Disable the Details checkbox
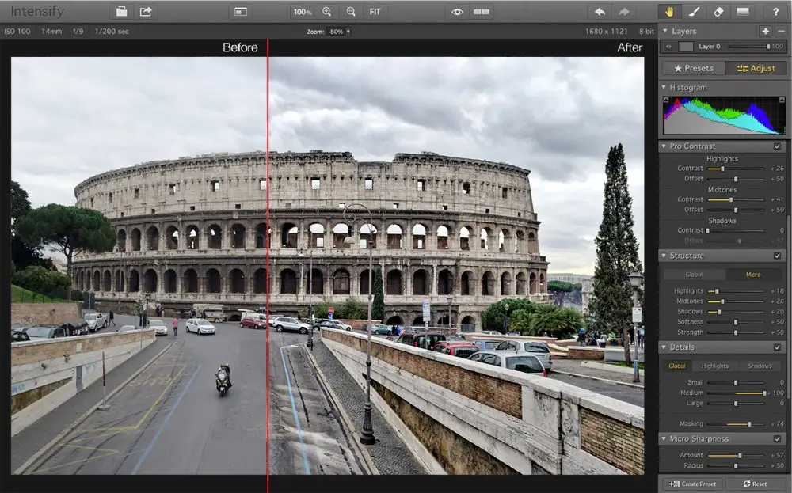Image resolution: width=792 pixels, height=493 pixels. click(778, 347)
